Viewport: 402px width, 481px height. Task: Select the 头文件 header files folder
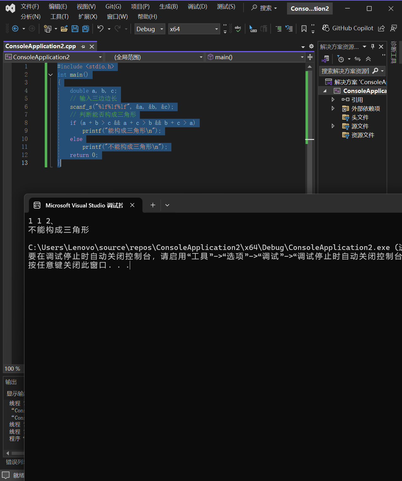pos(360,117)
